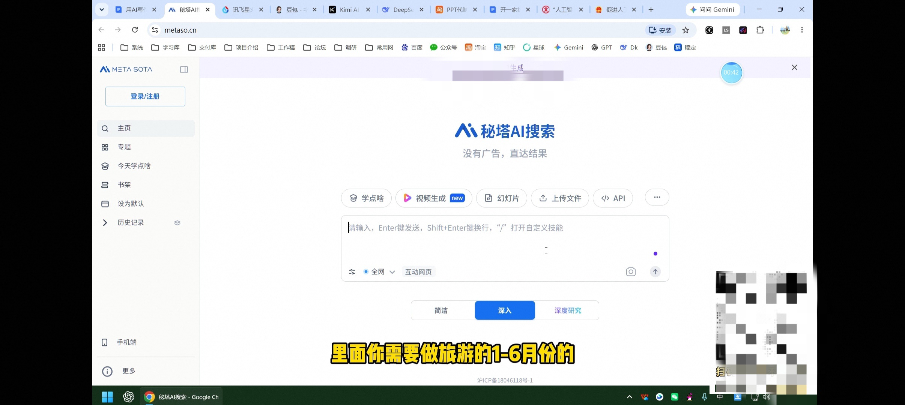
Task: Switch to the DeepSeek browser tab
Action: pyautogui.click(x=403, y=10)
